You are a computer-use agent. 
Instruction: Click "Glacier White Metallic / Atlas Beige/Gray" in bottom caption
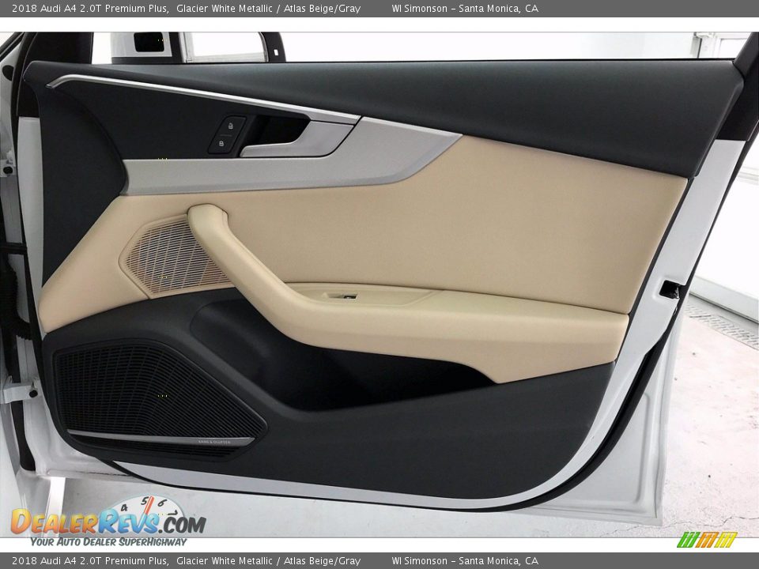tap(268, 561)
